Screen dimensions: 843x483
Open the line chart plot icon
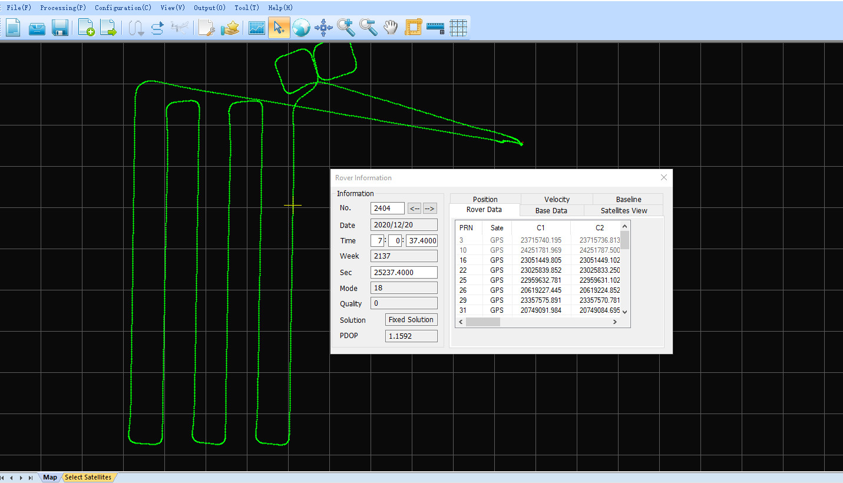pos(256,28)
